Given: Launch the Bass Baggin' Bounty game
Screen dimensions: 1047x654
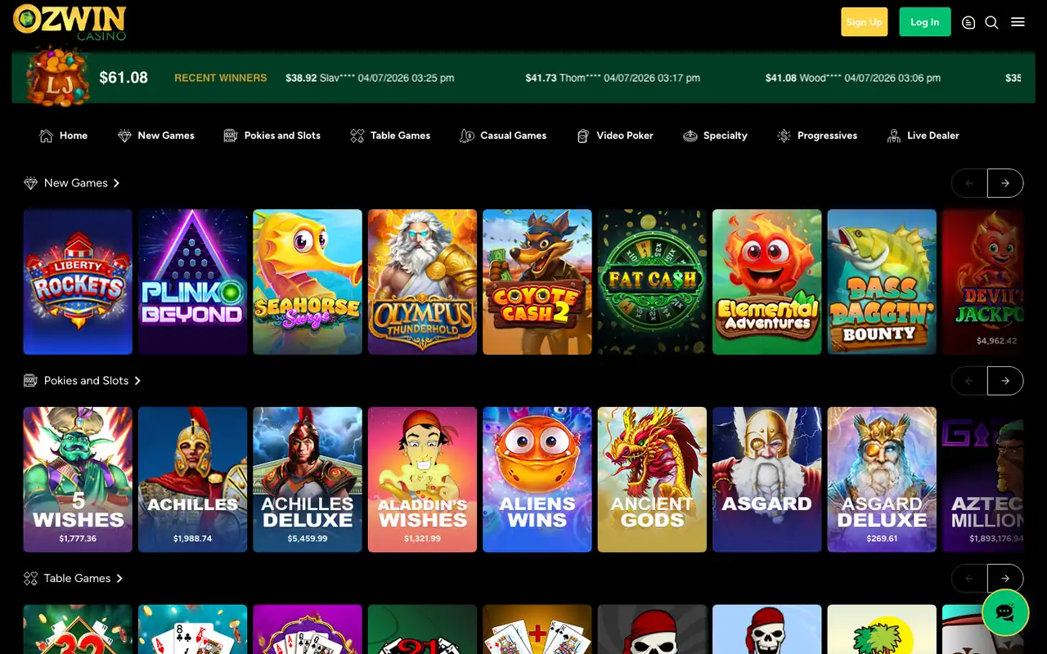Looking at the screenshot, I should click(883, 282).
